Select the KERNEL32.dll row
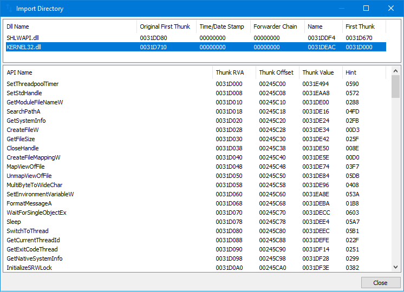The image size is (404, 292). tap(196, 47)
